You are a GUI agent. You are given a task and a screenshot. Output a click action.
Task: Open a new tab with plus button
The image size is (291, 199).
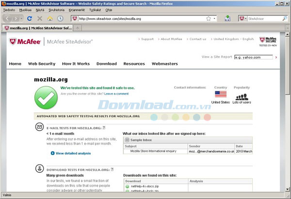click(x=78, y=28)
